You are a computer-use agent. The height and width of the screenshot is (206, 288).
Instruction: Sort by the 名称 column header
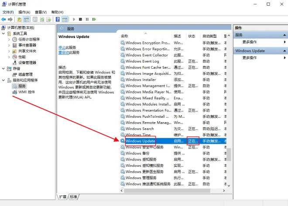[x=146, y=36]
